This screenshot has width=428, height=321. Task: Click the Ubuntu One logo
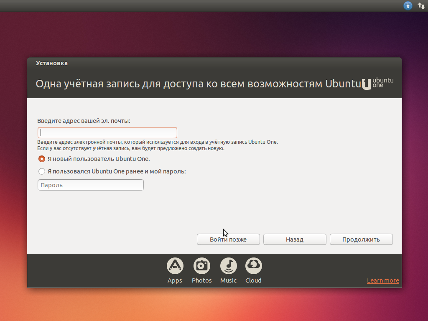(377, 83)
